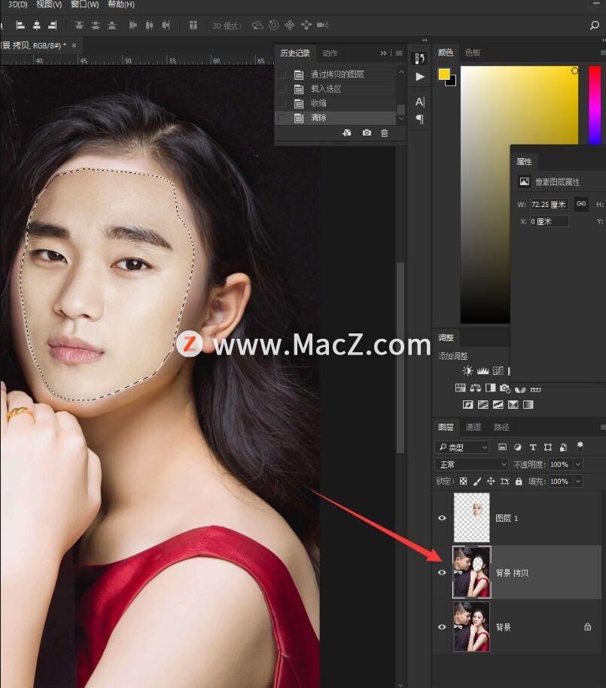
Task: Click Distribute vertical centers icon
Action: [96, 26]
